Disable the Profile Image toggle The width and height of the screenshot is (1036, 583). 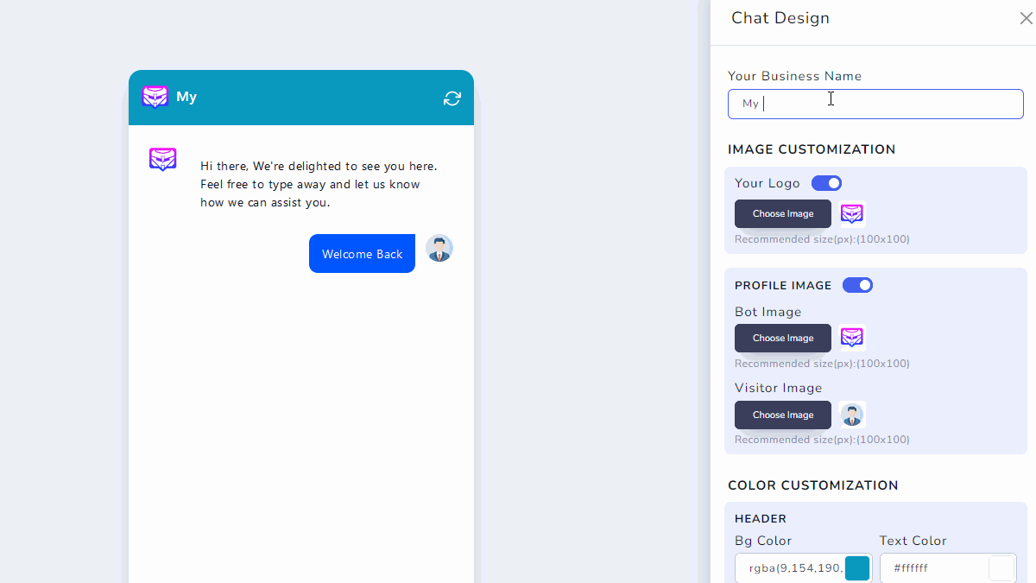(857, 285)
